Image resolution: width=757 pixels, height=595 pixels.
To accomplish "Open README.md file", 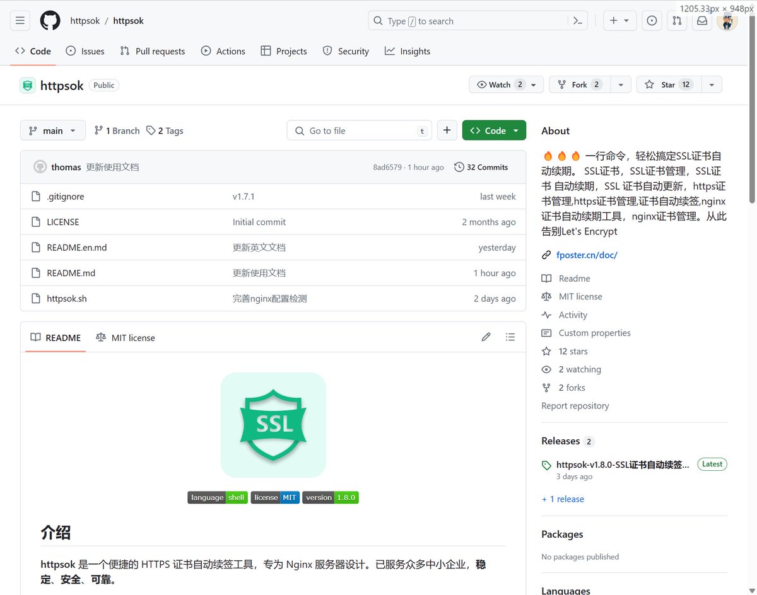I will tap(71, 273).
